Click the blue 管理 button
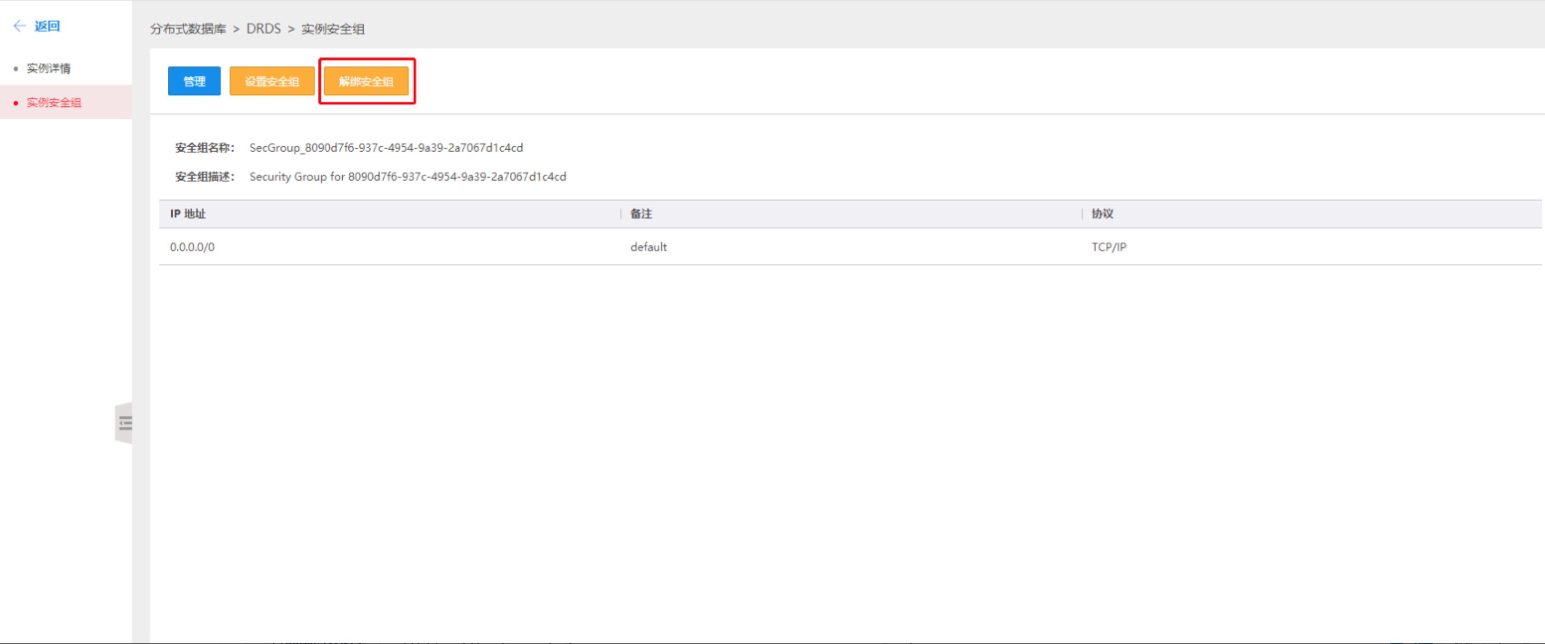This screenshot has width=1545, height=644. coord(194,81)
